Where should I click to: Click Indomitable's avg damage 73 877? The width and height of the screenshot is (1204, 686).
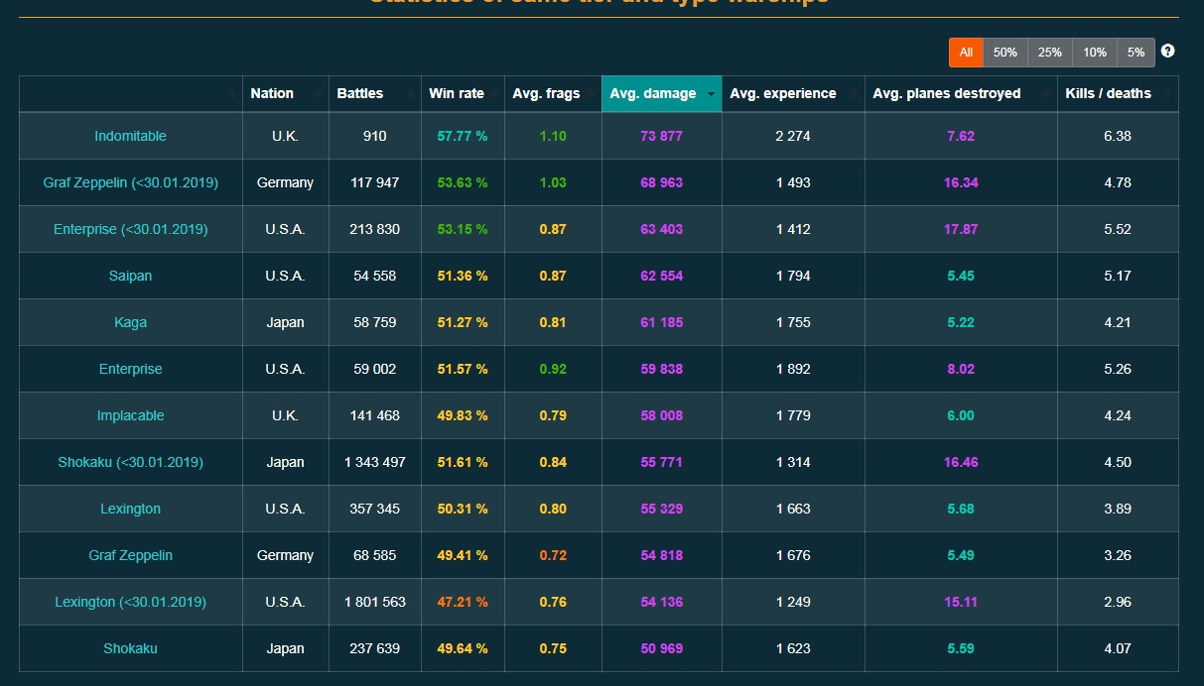(661, 136)
